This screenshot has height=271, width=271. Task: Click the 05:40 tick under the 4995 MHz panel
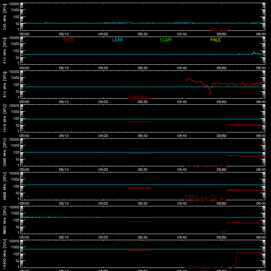pyautogui.click(x=182, y=204)
